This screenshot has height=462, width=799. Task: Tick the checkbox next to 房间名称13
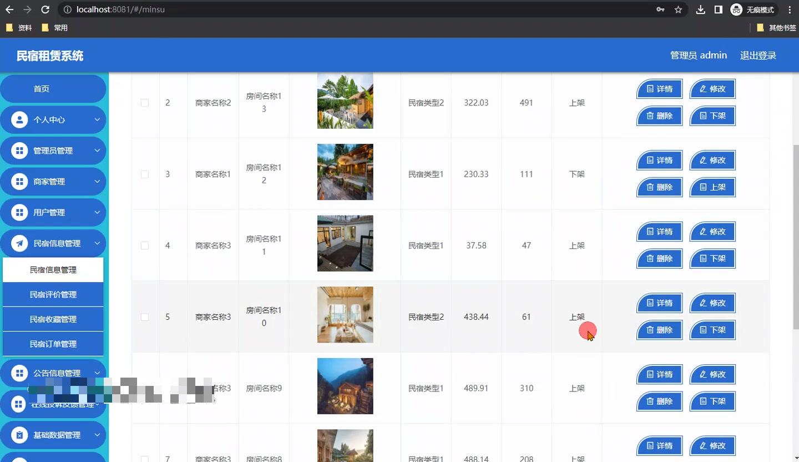145,103
